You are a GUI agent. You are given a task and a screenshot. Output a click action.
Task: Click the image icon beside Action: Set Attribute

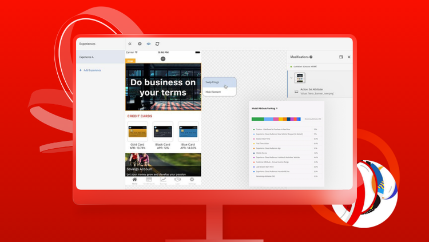tap(296, 92)
